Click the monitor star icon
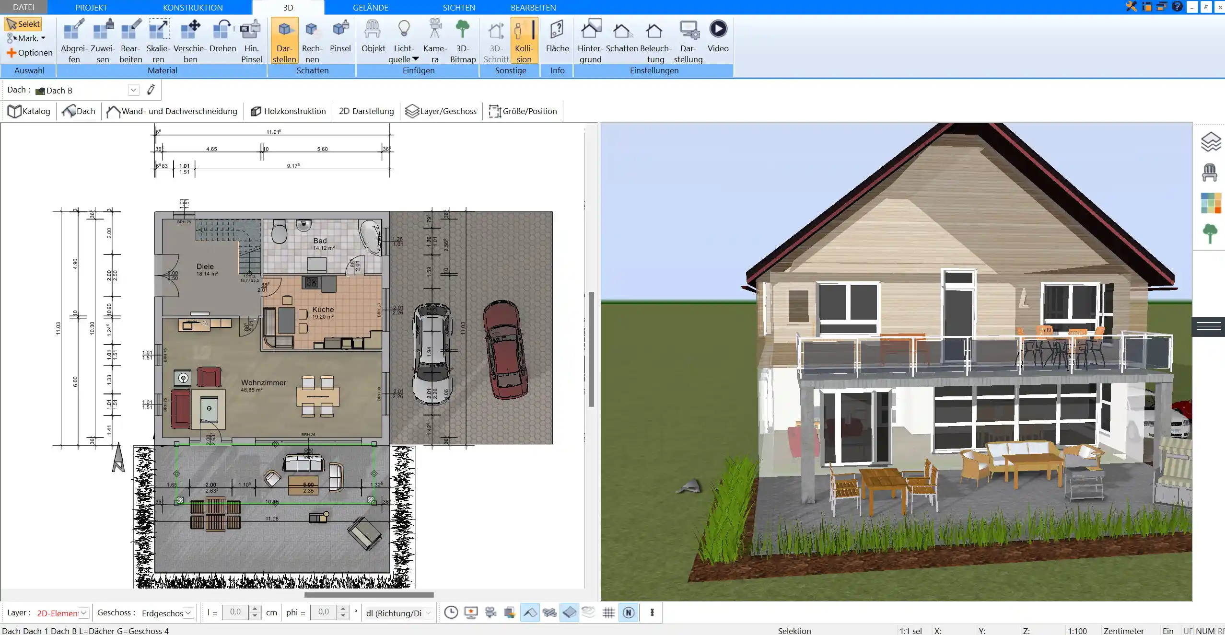The height and width of the screenshot is (635, 1225). 471,612
